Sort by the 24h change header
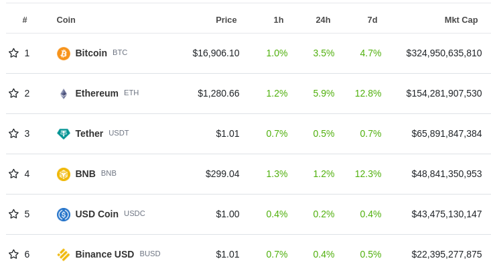This screenshot has width=491, height=273. click(x=323, y=20)
